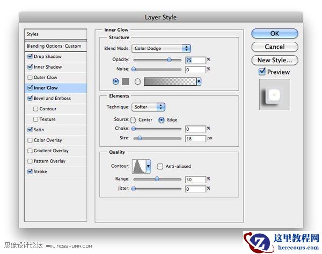This screenshot has width=322, height=254.
Task: Click the style preview thumbnail
Action: (275, 94)
